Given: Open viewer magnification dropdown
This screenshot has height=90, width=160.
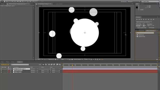Looking at the screenshot, I should click(40, 59).
